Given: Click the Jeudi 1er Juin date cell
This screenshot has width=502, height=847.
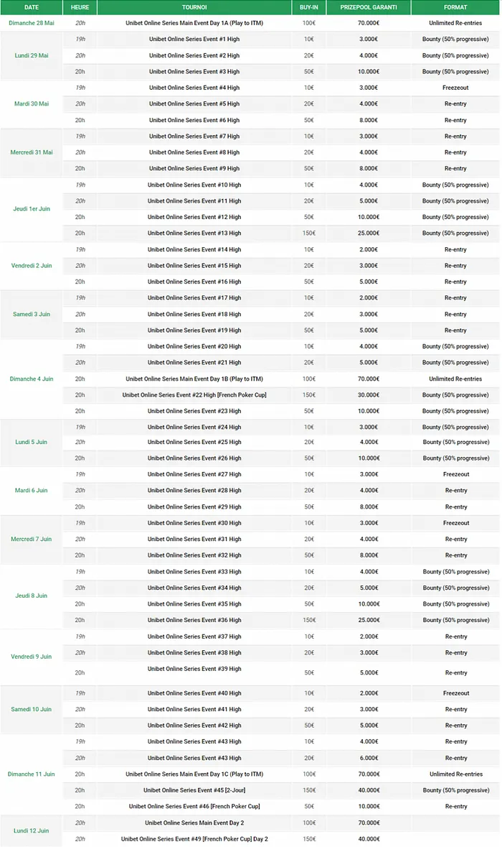Looking at the screenshot, I should (x=32, y=209).
